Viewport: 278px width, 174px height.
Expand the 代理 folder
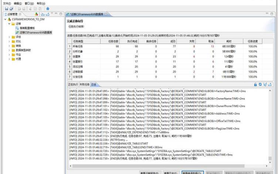pyautogui.click(x=9, y=59)
